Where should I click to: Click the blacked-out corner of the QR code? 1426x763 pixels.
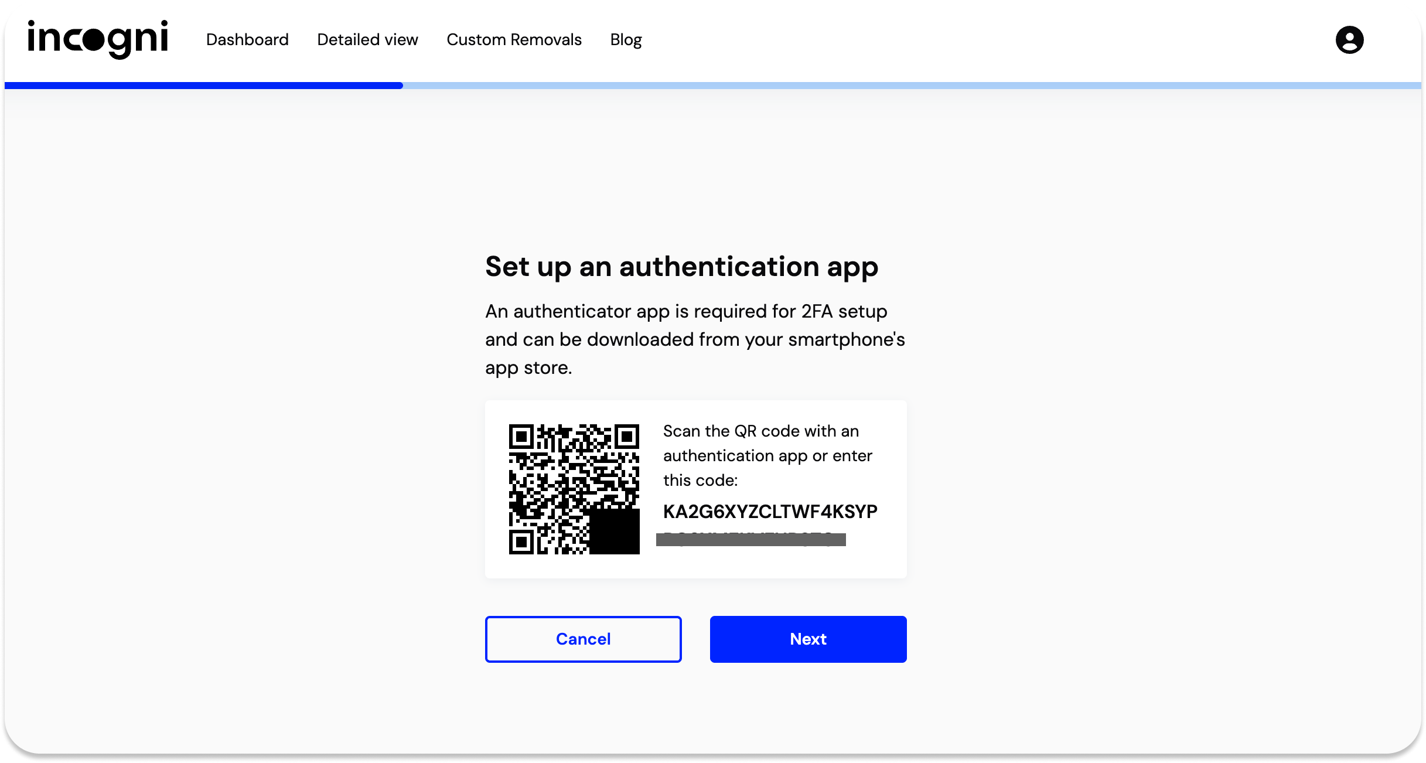tap(614, 532)
